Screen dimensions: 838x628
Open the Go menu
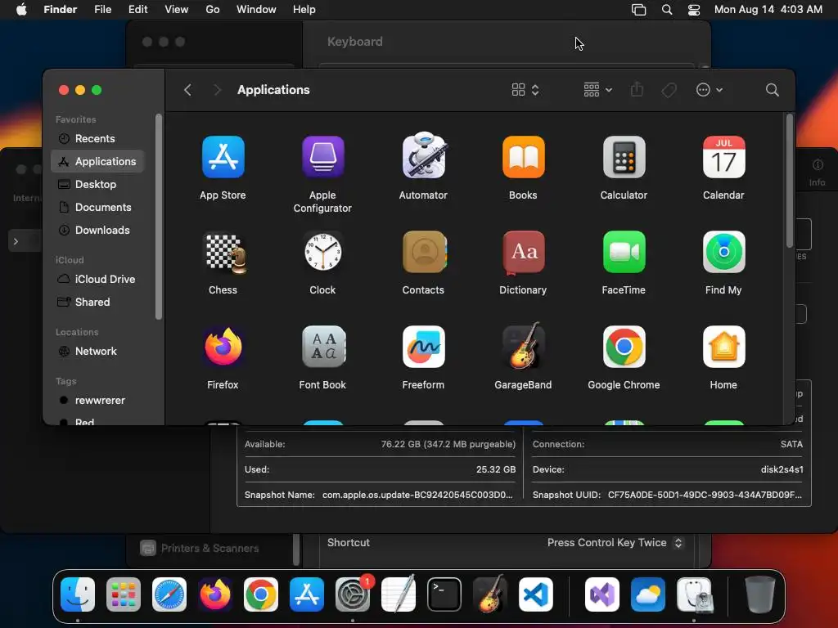(x=213, y=10)
